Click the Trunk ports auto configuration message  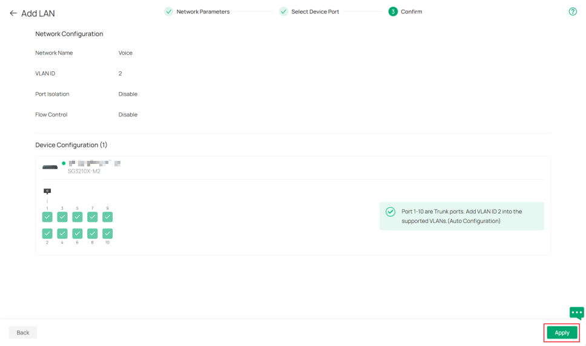[x=461, y=216]
